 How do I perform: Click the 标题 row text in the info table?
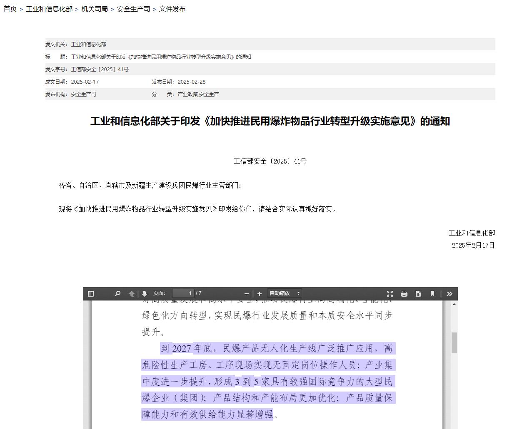click(x=161, y=57)
